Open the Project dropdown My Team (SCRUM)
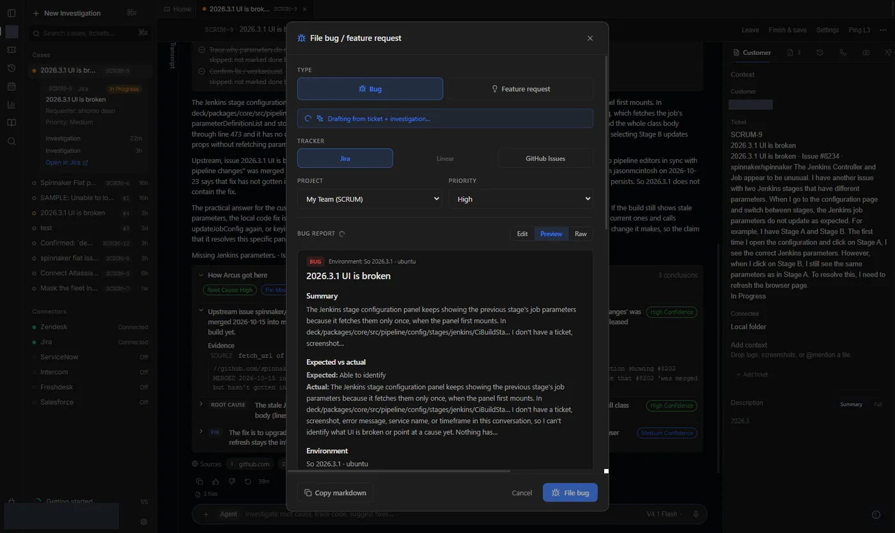The height and width of the screenshot is (533, 895). (370, 199)
